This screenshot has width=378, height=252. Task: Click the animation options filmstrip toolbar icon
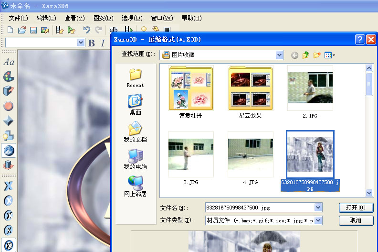click(x=60, y=30)
